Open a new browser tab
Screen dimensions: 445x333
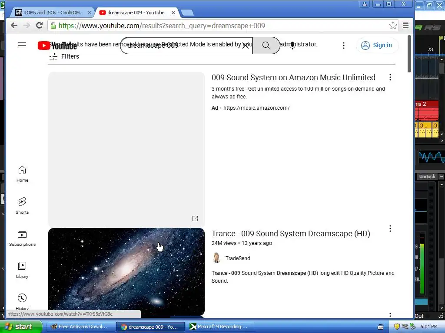pyautogui.click(x=187, y=13)
